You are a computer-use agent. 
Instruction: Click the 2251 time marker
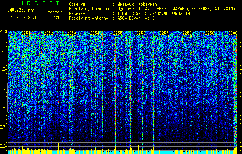(26, 33)
